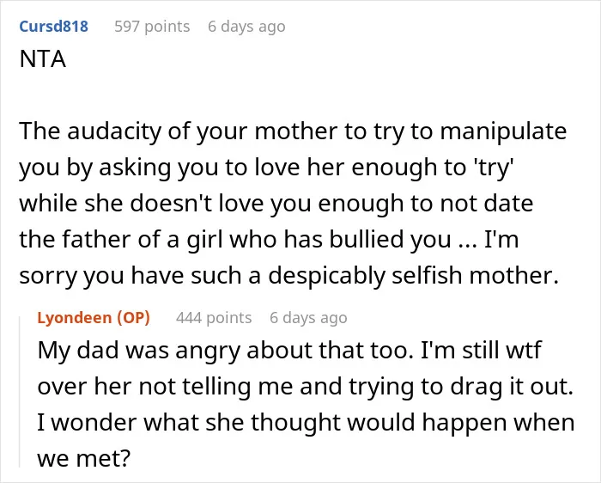The image size is (601, 483).
Task: Click the 597 points score
Action: click(x=152, y=27)
